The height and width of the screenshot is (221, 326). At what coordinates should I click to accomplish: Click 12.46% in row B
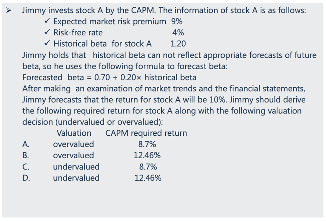147,155
